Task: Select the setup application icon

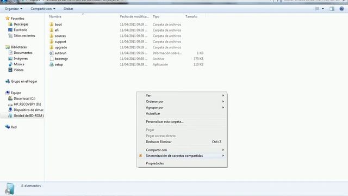Action: pos(52,64)
